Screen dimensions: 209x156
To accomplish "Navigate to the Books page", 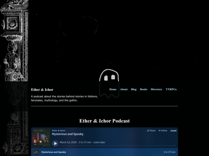I will [x=144, y=89].
